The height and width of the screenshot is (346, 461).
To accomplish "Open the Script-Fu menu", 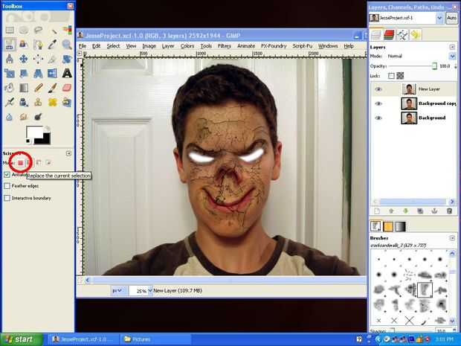I will click(x=303, y=46).
